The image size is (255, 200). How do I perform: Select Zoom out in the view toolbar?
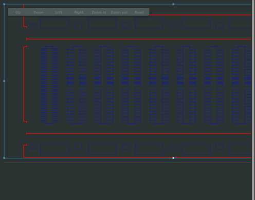coord(119,12)
